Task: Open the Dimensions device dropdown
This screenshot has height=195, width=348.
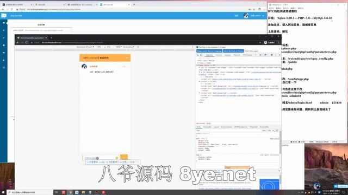Action: (85, 47)
